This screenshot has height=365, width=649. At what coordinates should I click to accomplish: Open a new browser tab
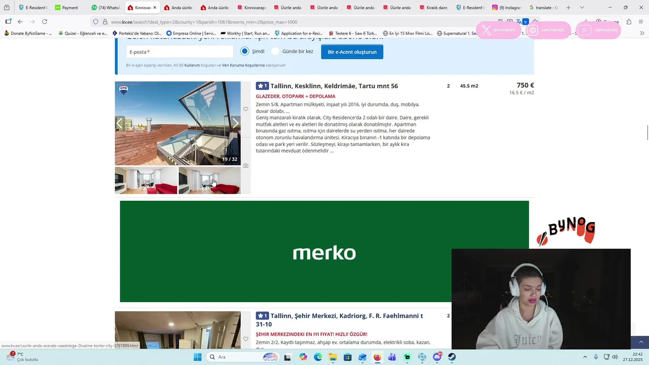(568, 8)
